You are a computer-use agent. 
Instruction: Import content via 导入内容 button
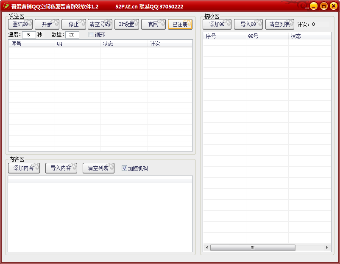pos(61,168)
